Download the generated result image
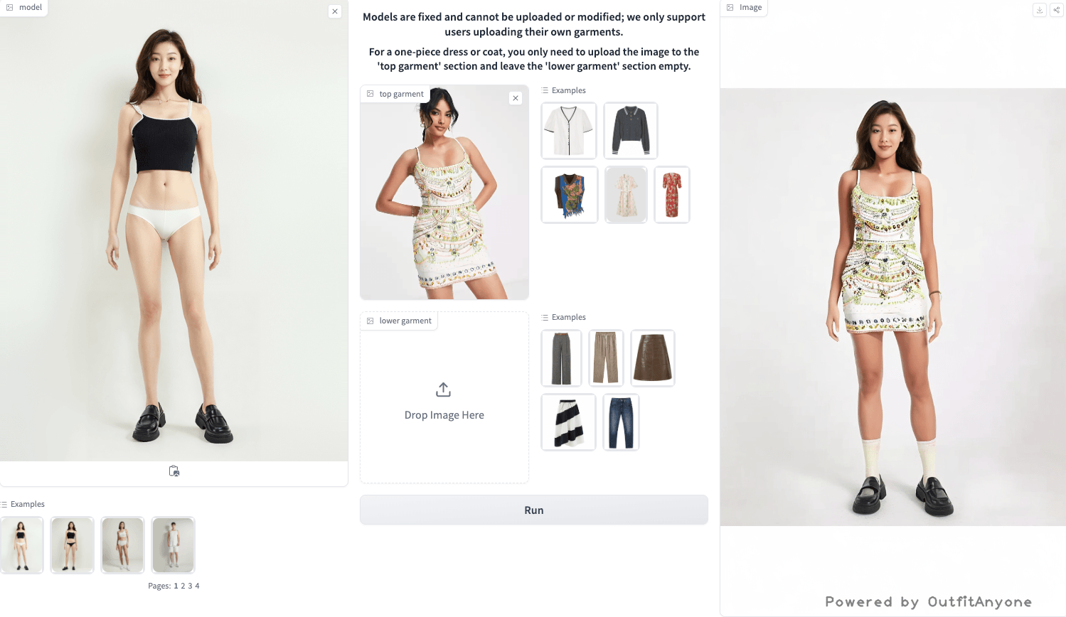The width and height of the screenshot is (1066, 617). tap(1040, 10)
